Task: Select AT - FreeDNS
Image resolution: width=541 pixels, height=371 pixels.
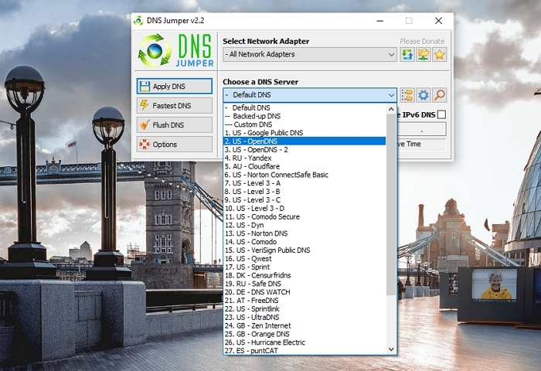Action: [305, 301]
